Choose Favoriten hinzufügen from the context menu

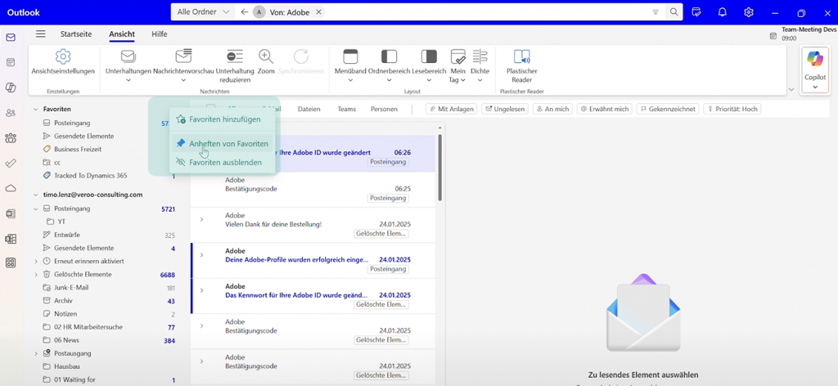[223, 119]
